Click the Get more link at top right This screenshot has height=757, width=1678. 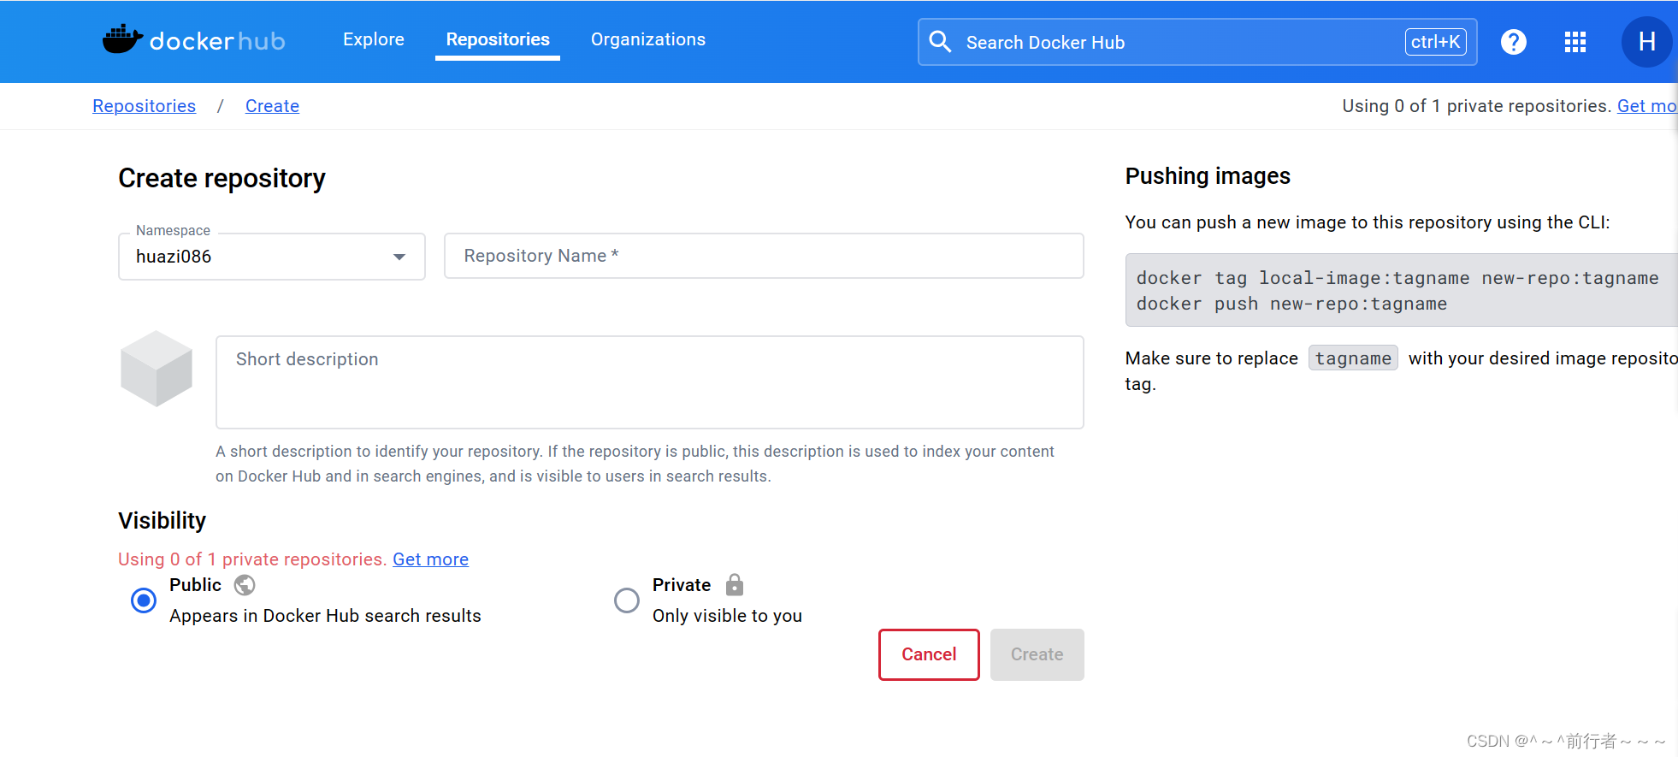(1646, 106)
